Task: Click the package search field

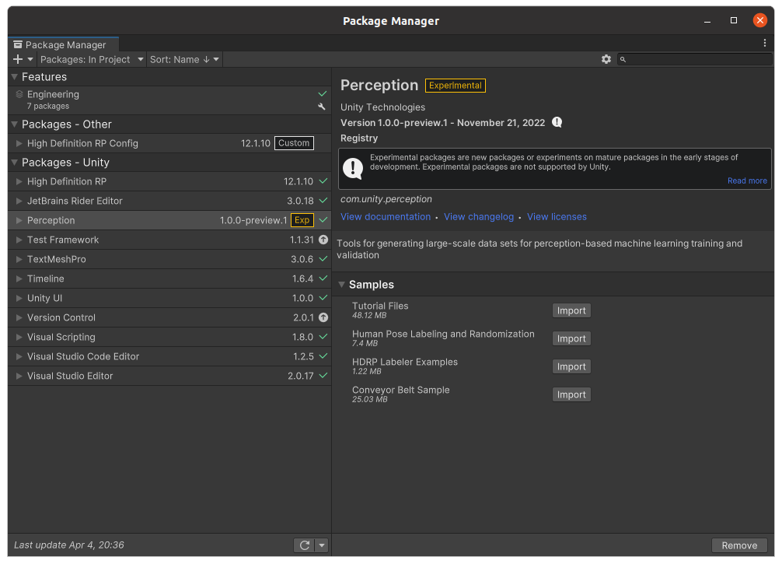Action: point(695,59)
